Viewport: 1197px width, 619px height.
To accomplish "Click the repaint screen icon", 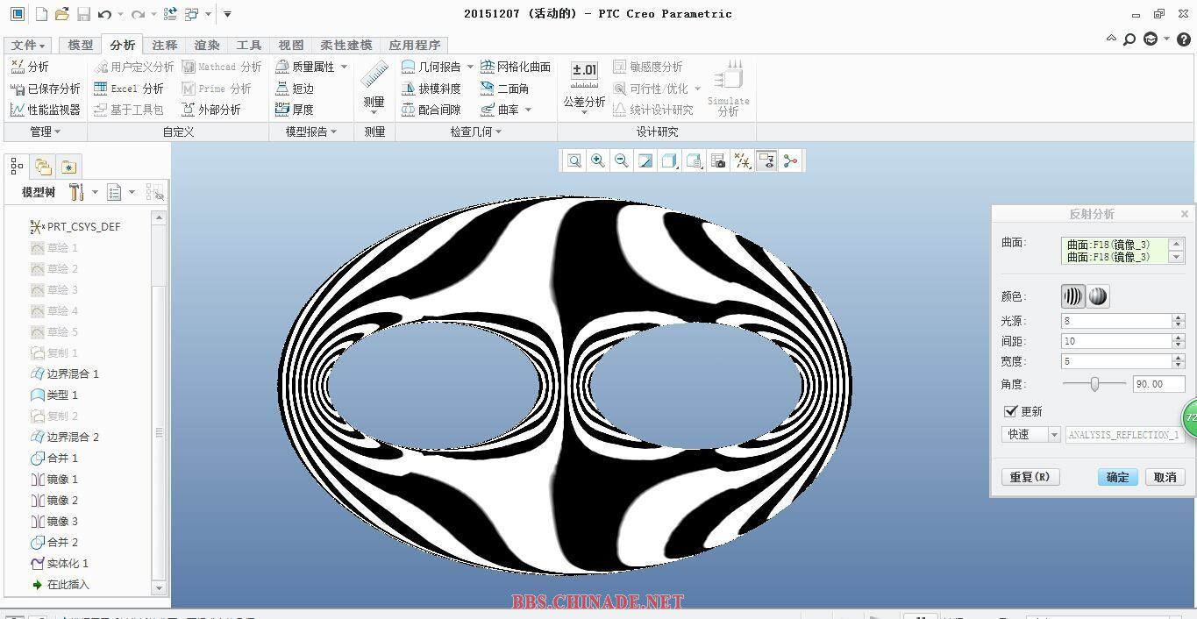I will pyautogui.click(x=645, y=160).
